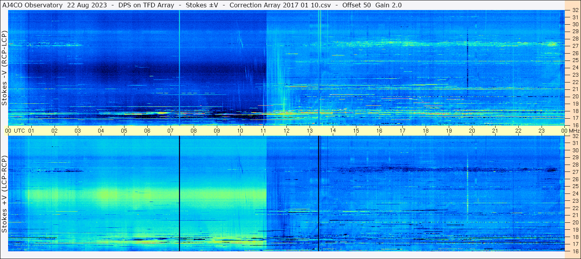The image size is (581, 259).
Task: Click '29' MHz label of Stokes +V panel
Action: [x=575, y=158]
